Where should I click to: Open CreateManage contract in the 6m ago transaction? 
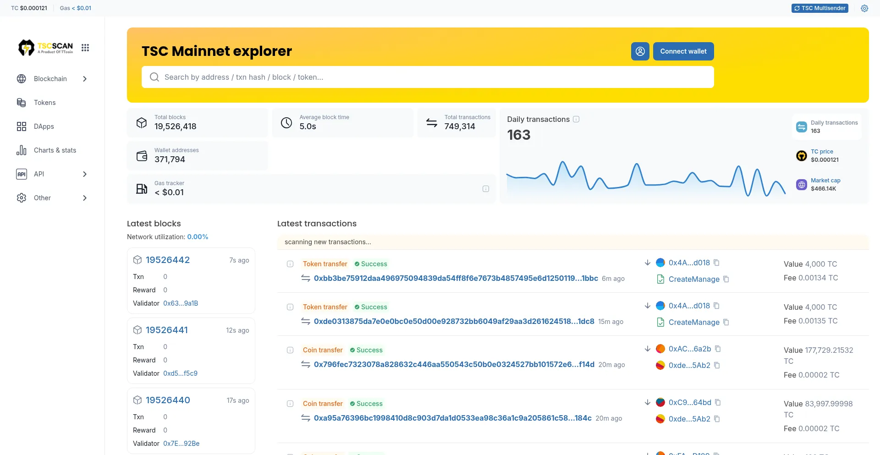point(694,279)
